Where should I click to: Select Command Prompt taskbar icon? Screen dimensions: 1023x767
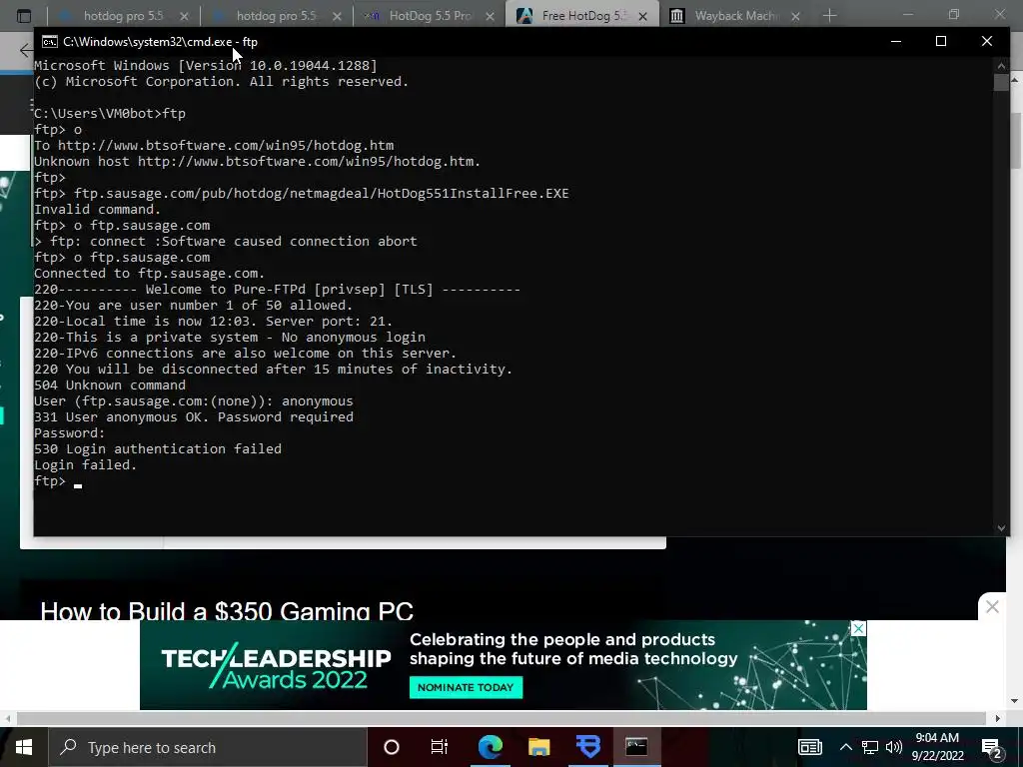tap(636, 747)
